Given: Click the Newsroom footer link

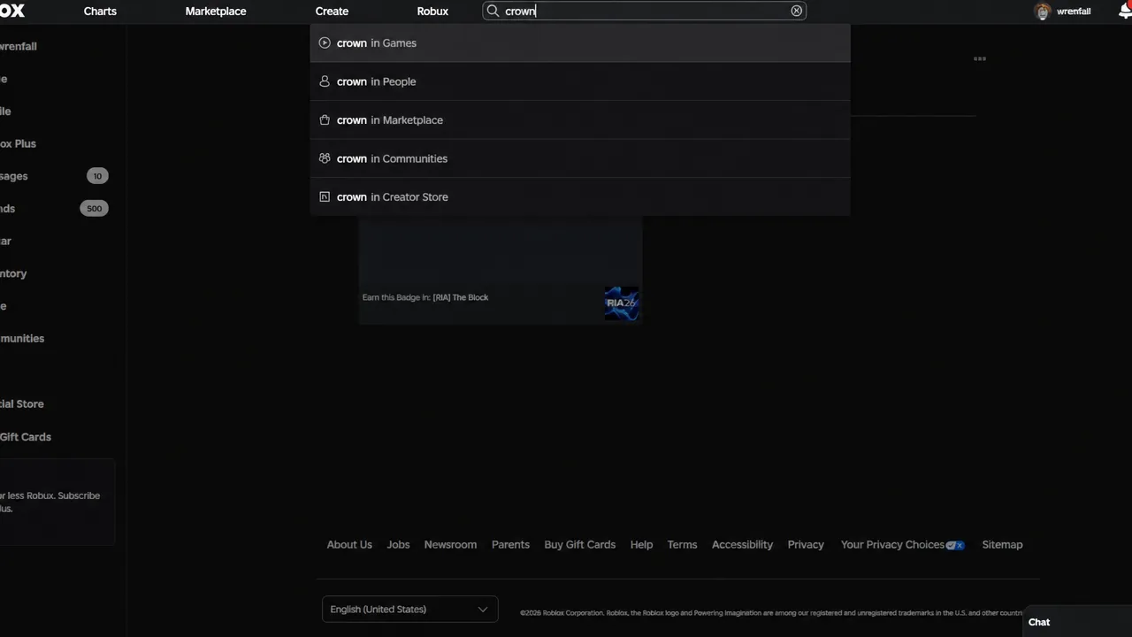Looking at the screenshot, I should pyautogui.click(x=450, y=544).
